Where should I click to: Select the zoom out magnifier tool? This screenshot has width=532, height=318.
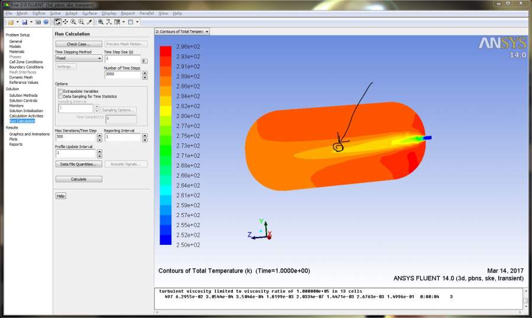82,22
